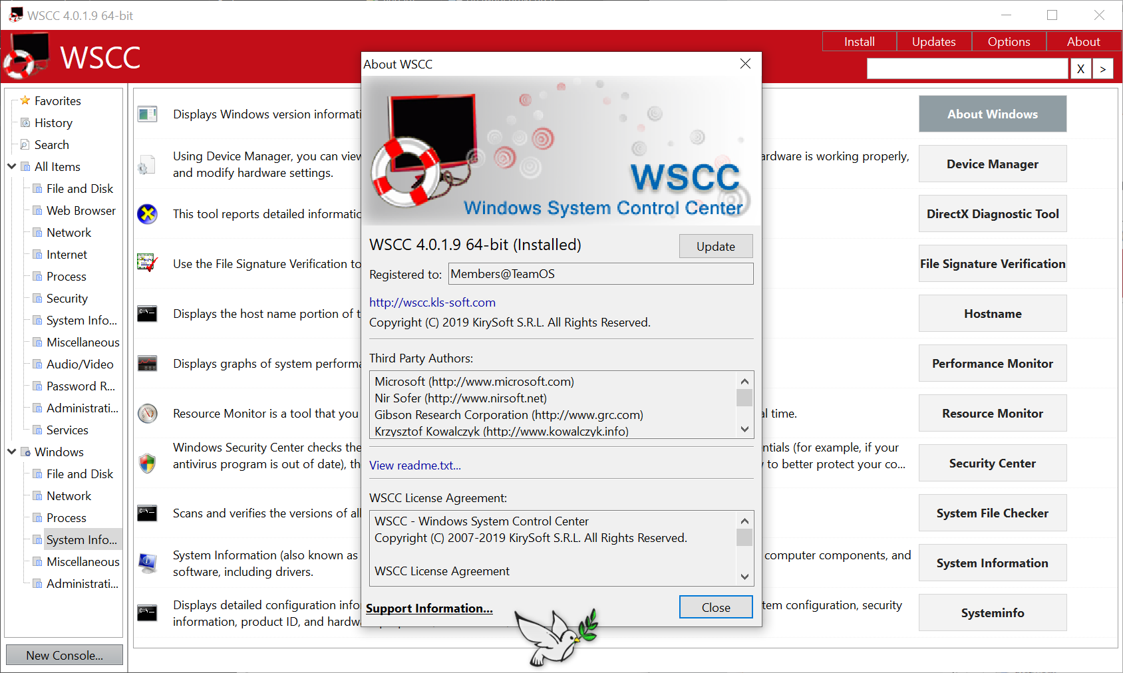Click the Close button in About dialog

pyautogui.click(x=716, y=607)
